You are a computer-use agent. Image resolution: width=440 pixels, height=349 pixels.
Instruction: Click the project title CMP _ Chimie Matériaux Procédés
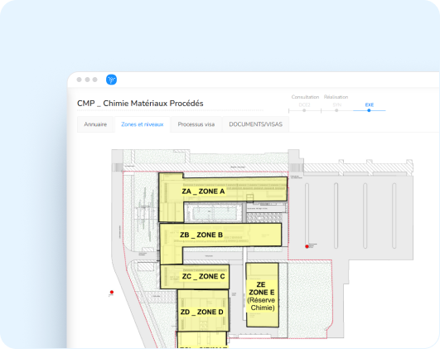pos(140,104)
